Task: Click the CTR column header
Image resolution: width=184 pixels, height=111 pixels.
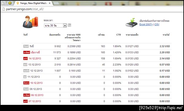Action: coord(118,35)
